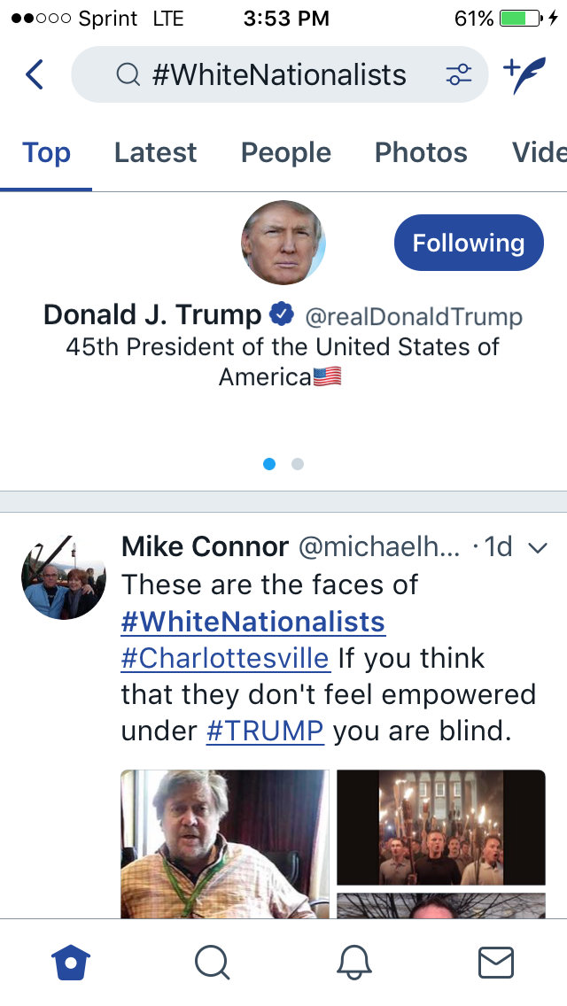Screen dimensions: 567x1006
Task: Switch to the Photos tab
Action: pyautogui.click(x=421, y=152)
